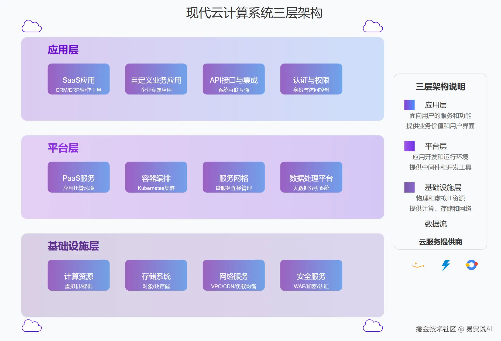Click the legend text 提供业务价值和用户界面

(x=440, y=126)
